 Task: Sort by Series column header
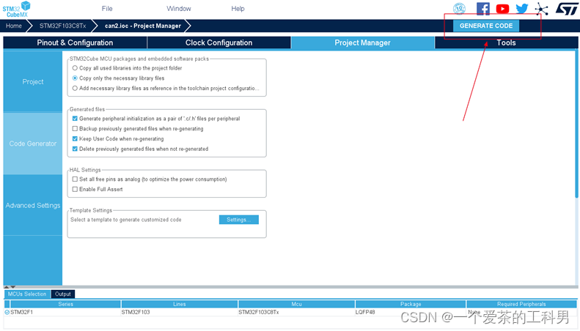[65, 304]
